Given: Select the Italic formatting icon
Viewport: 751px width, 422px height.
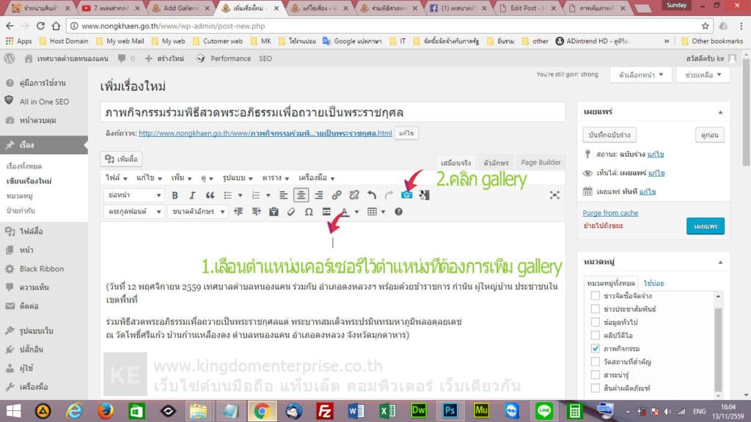Looking at the screenshot, I should tap(191, 195).
